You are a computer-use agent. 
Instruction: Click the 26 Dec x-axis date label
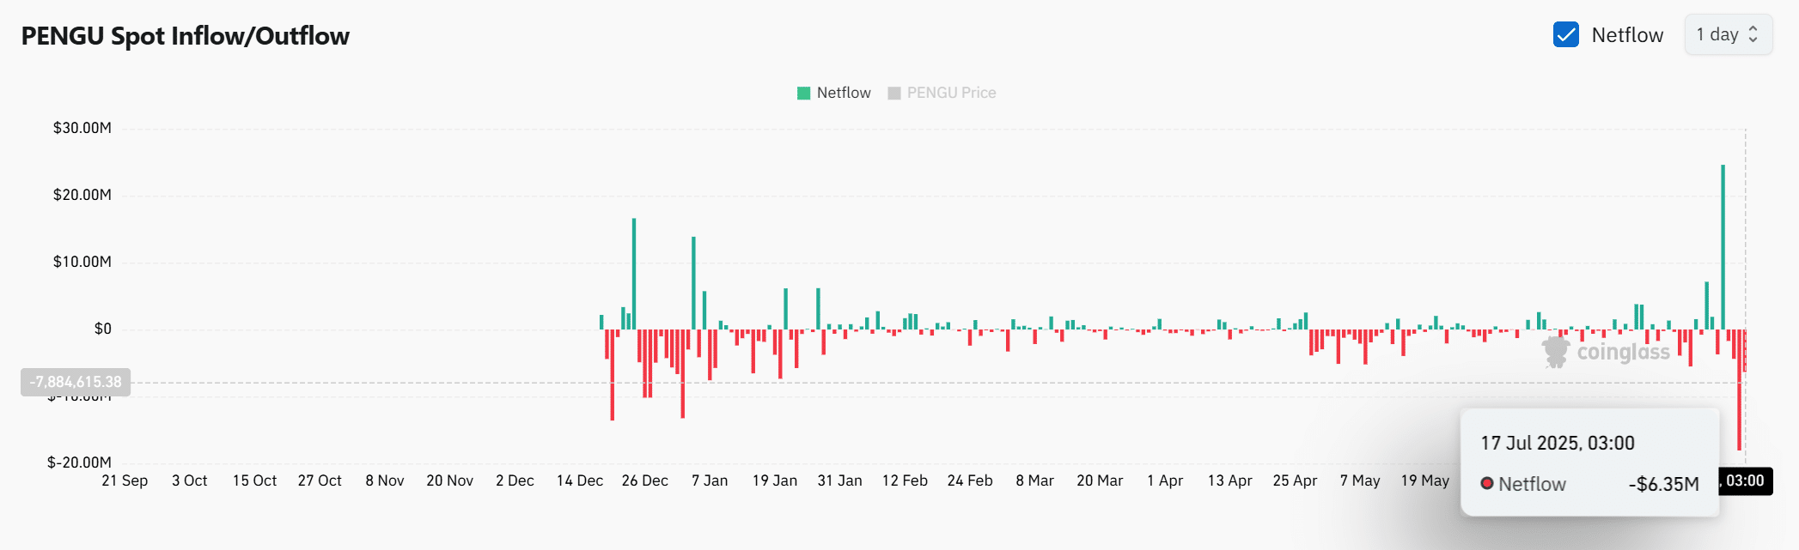(644, 480)
